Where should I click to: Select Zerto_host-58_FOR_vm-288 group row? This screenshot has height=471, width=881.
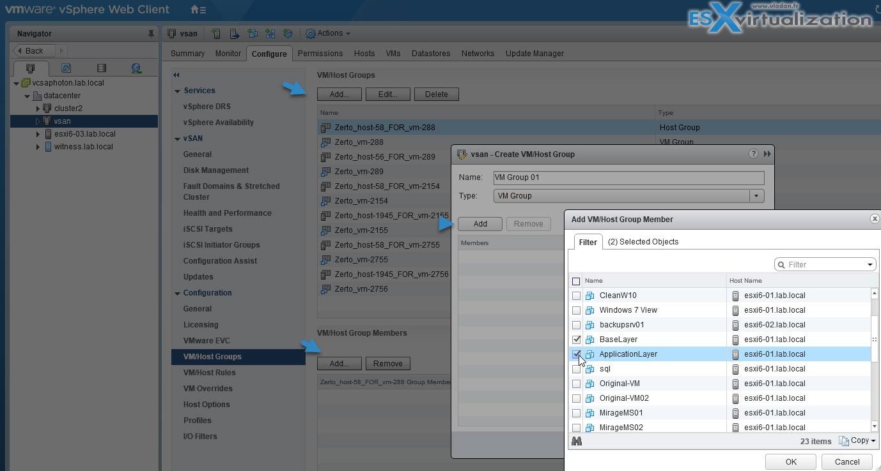tap(599, 128)
